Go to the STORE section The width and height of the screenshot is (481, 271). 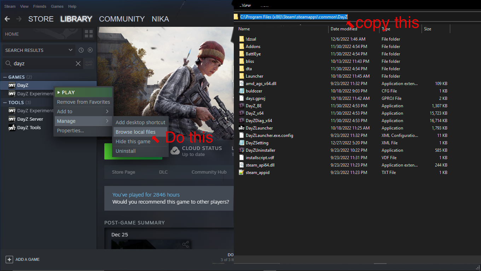pos(41,19)
